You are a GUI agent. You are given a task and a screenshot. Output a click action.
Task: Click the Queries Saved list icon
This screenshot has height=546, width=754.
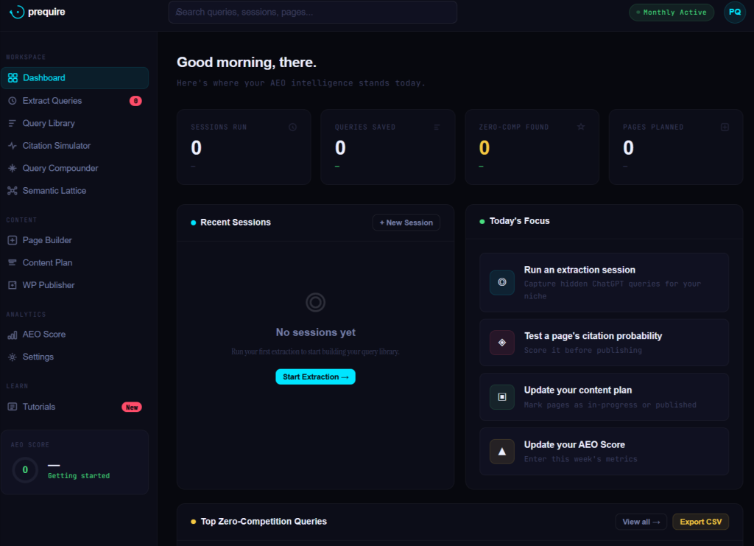437,127
